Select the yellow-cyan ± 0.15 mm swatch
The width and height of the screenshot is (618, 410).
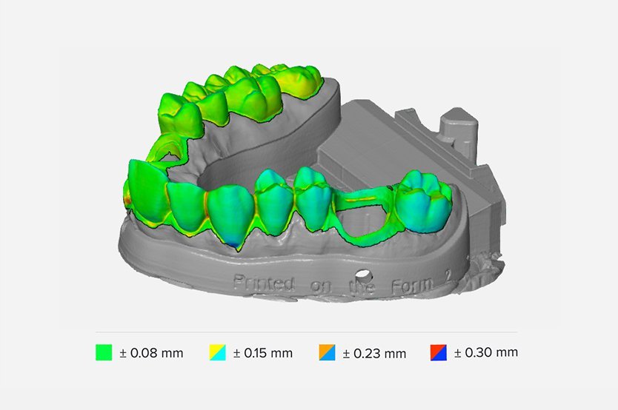[217, 352]
